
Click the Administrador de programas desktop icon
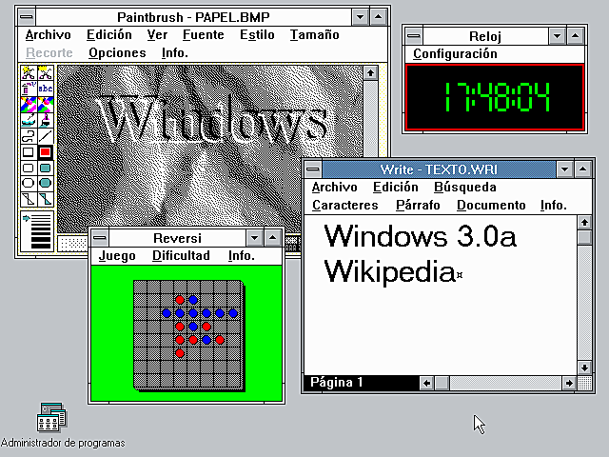pyautogui.click(x=52, y=417)
